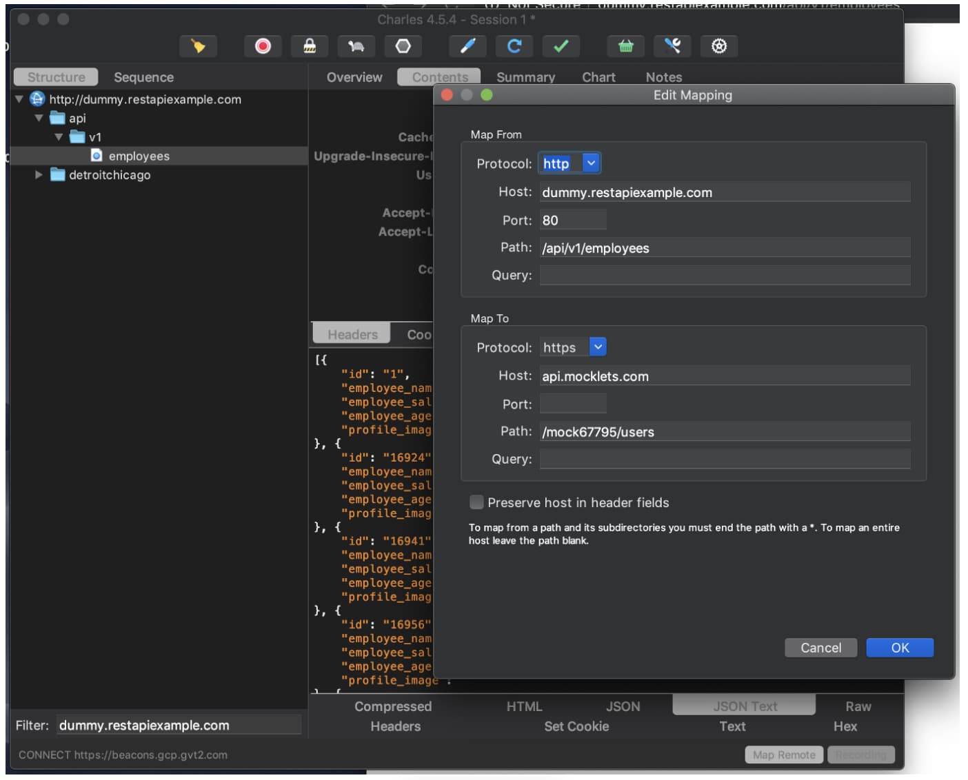Enable breakpoints with the hexagon icon
The width and height of the screenshot is (968, 780).
(x=403, y=46)
